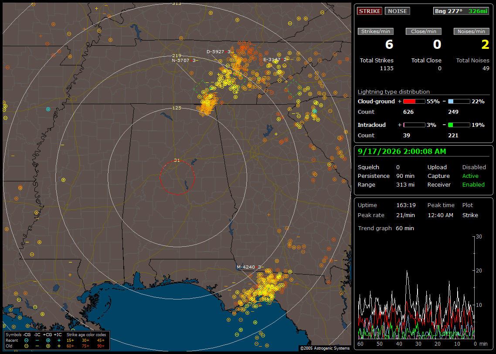
Task: Click the negative Intracloud green percentage bar
Action: tap(459, 125)
